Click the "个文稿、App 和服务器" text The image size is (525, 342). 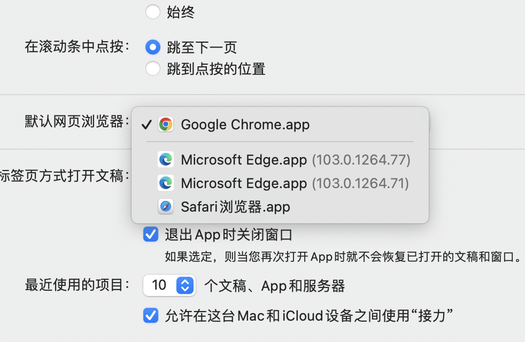(274, 286)
